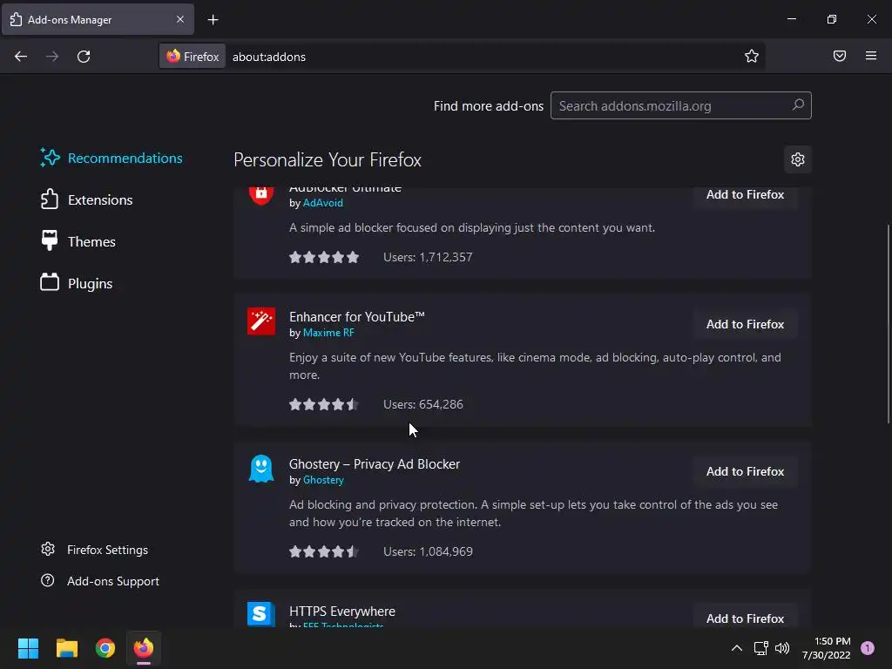This screenshot has height=669, width=892.
Task: Click the Users: 654,286 count
Action: [422, 404]
